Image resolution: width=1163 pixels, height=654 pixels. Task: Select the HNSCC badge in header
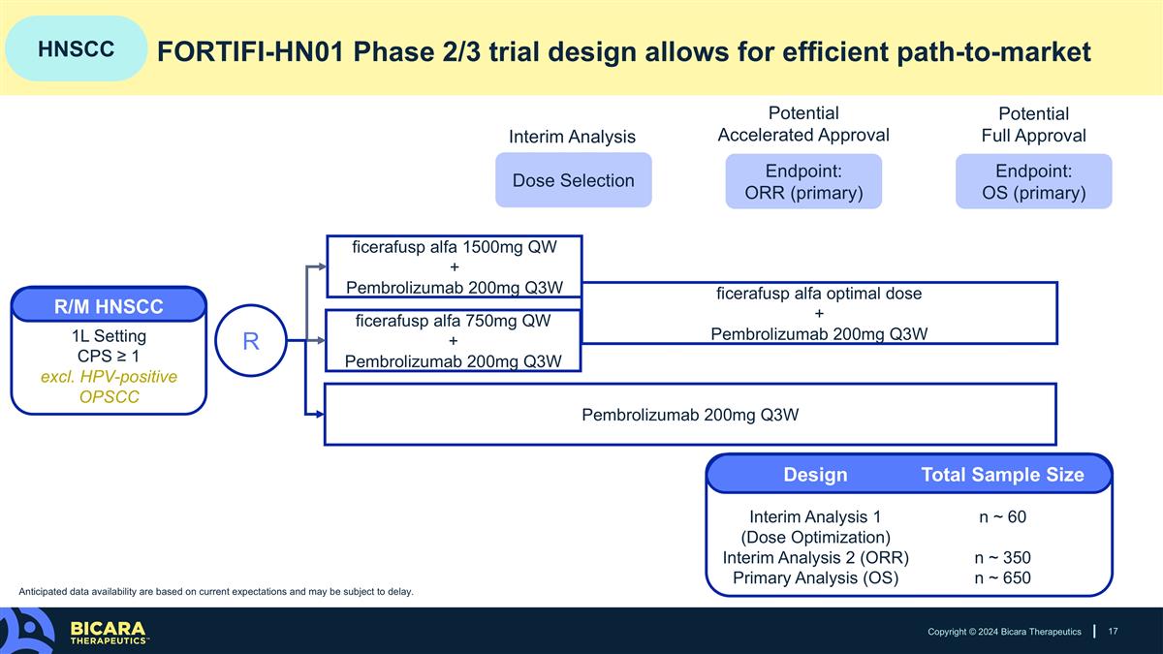click(x=77, y=48)
